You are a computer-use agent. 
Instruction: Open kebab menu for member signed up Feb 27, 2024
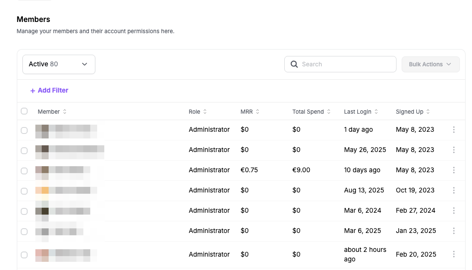pyautogui.click(x=453, y=211)
